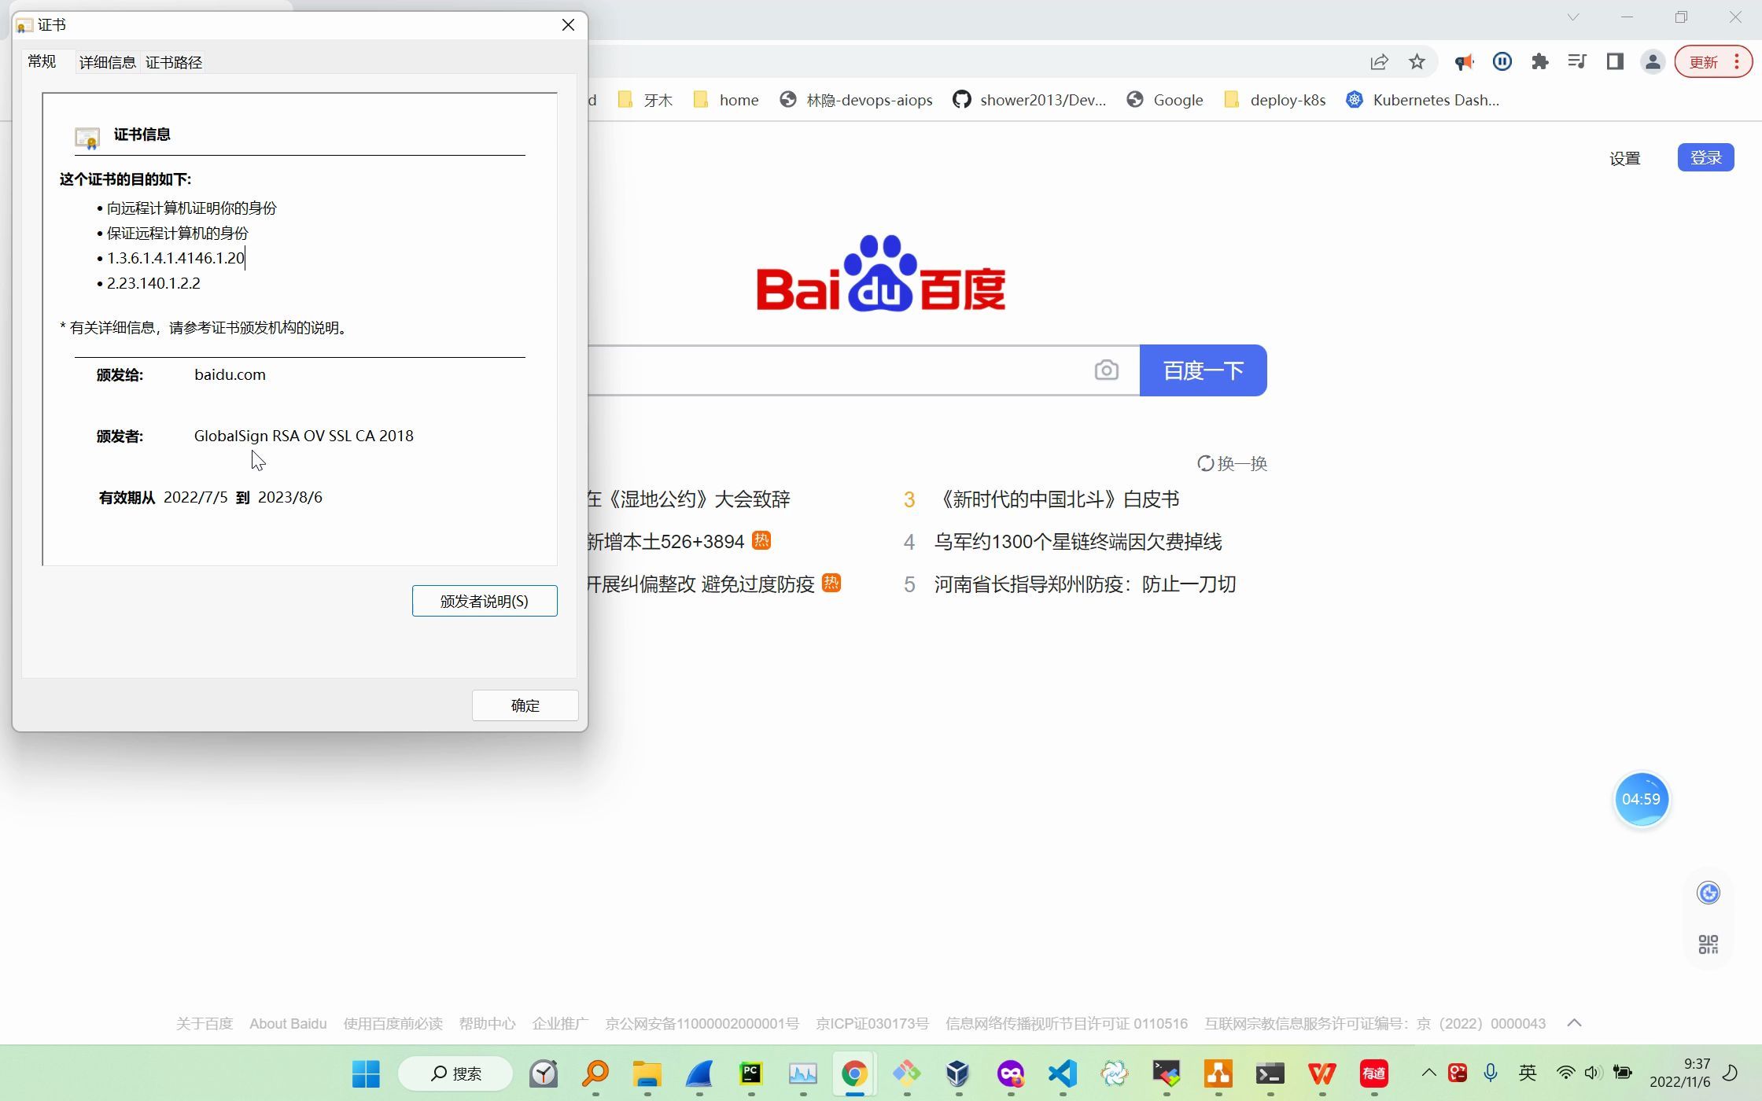Click the 百度一下 search button

[x=1203, y=370]
